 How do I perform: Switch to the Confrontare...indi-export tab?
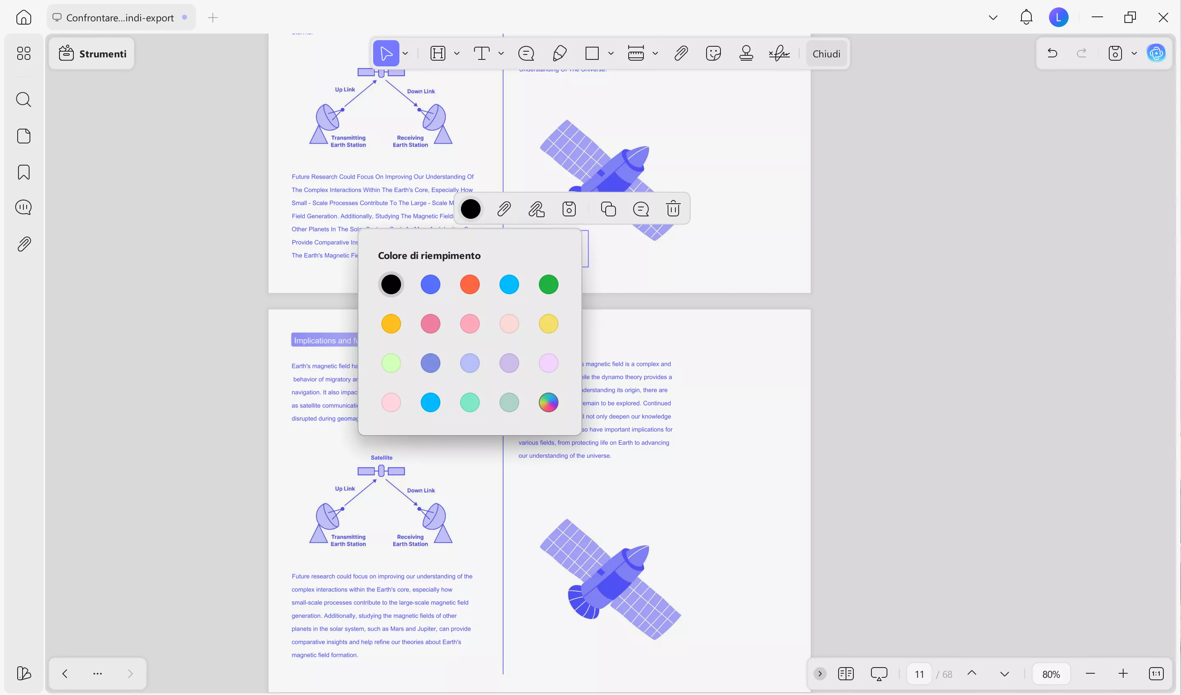[x=120, y=18]
